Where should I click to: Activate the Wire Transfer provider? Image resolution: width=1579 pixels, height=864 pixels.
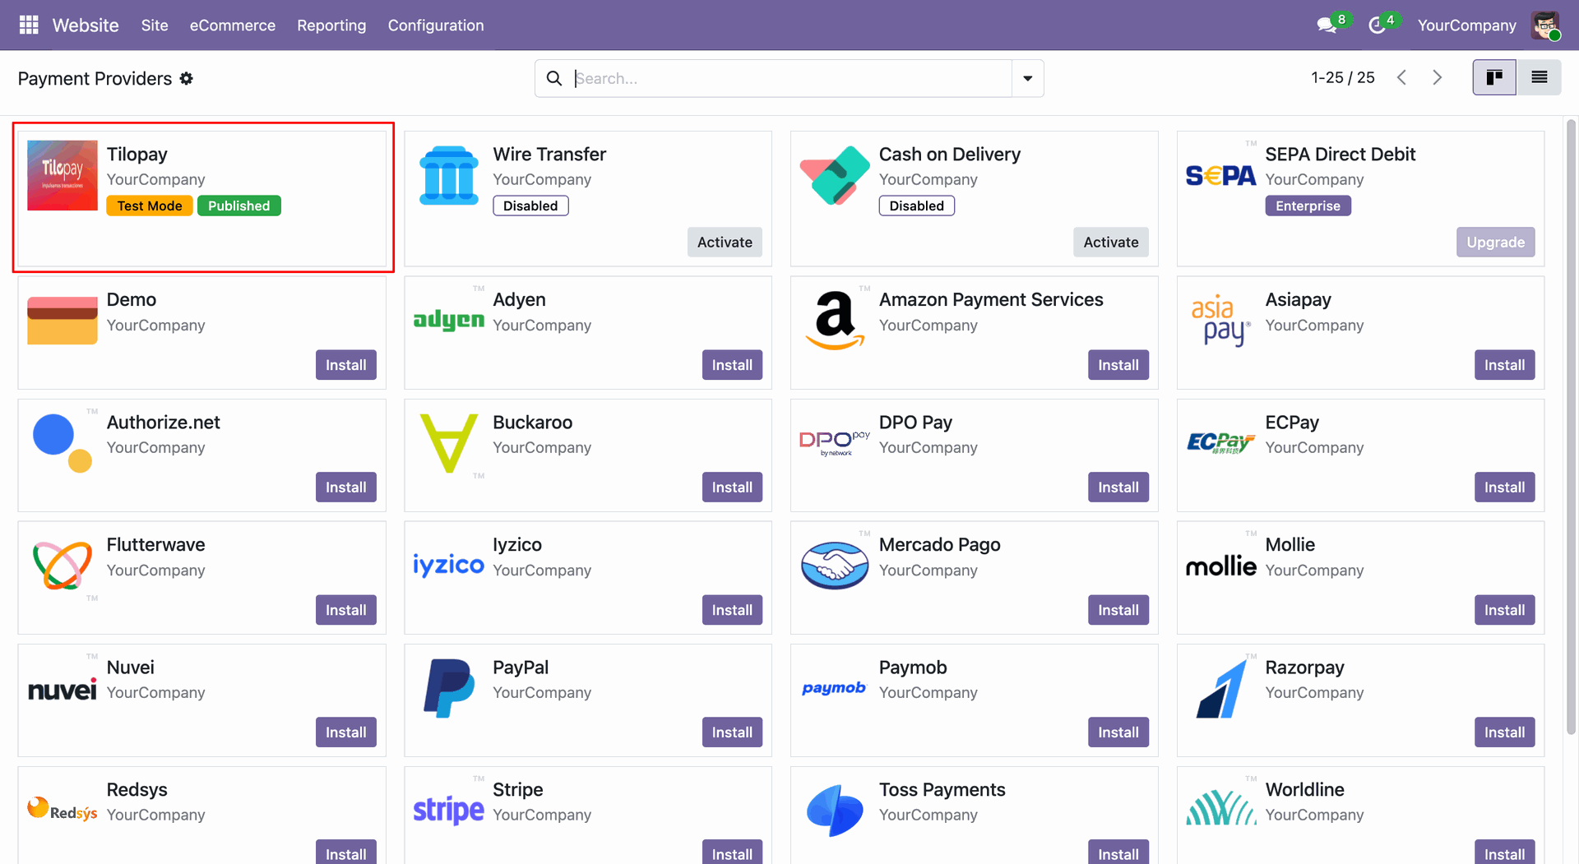click(725, 242)
